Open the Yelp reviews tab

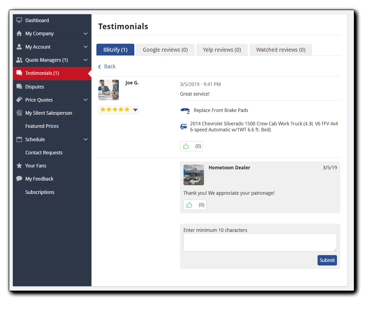(x=222, y=50)
